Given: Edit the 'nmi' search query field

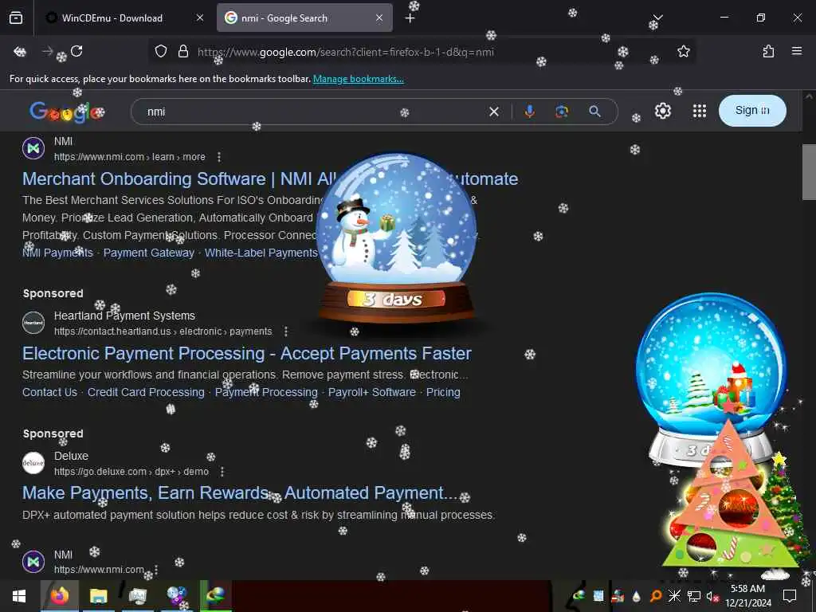Looking at the screenshot, I should point(312,112).
